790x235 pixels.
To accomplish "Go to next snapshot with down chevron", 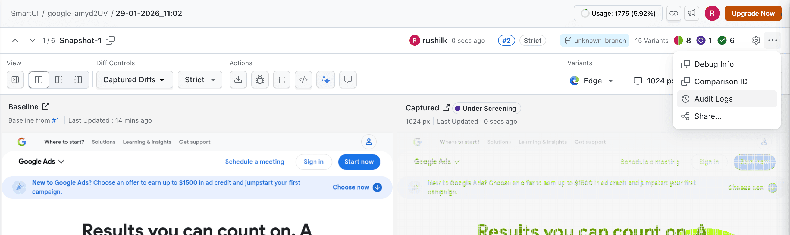I will pyautogui.click(x=32, y=40).
